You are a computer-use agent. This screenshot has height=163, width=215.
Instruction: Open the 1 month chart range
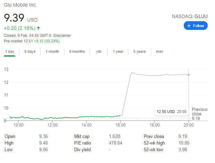tap(52, 51)
